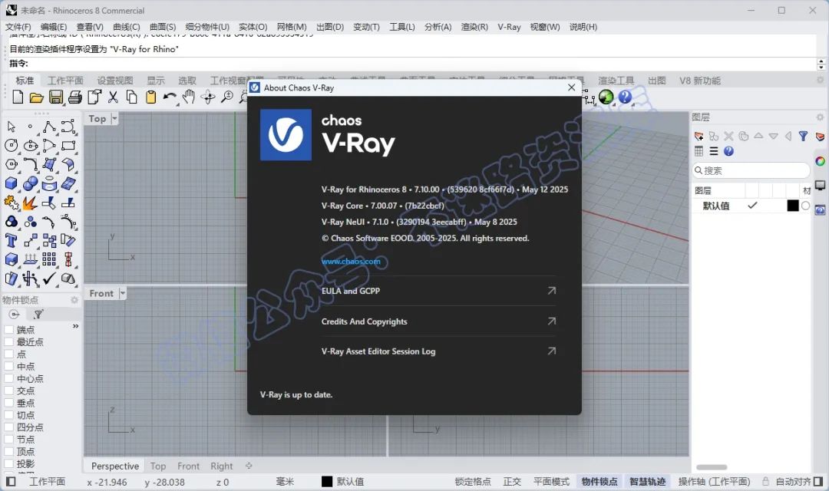The image size is (829, 491).
Task: Click 智慧轨迹 in the status bar
Action: 647,482
